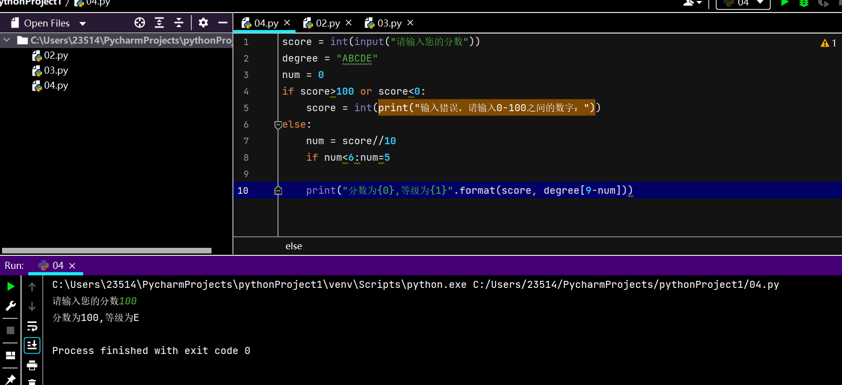This screenshot has width=842, height=385.
Task: Click line number 1 in the gutter
Action: click(x=246, y=42)
